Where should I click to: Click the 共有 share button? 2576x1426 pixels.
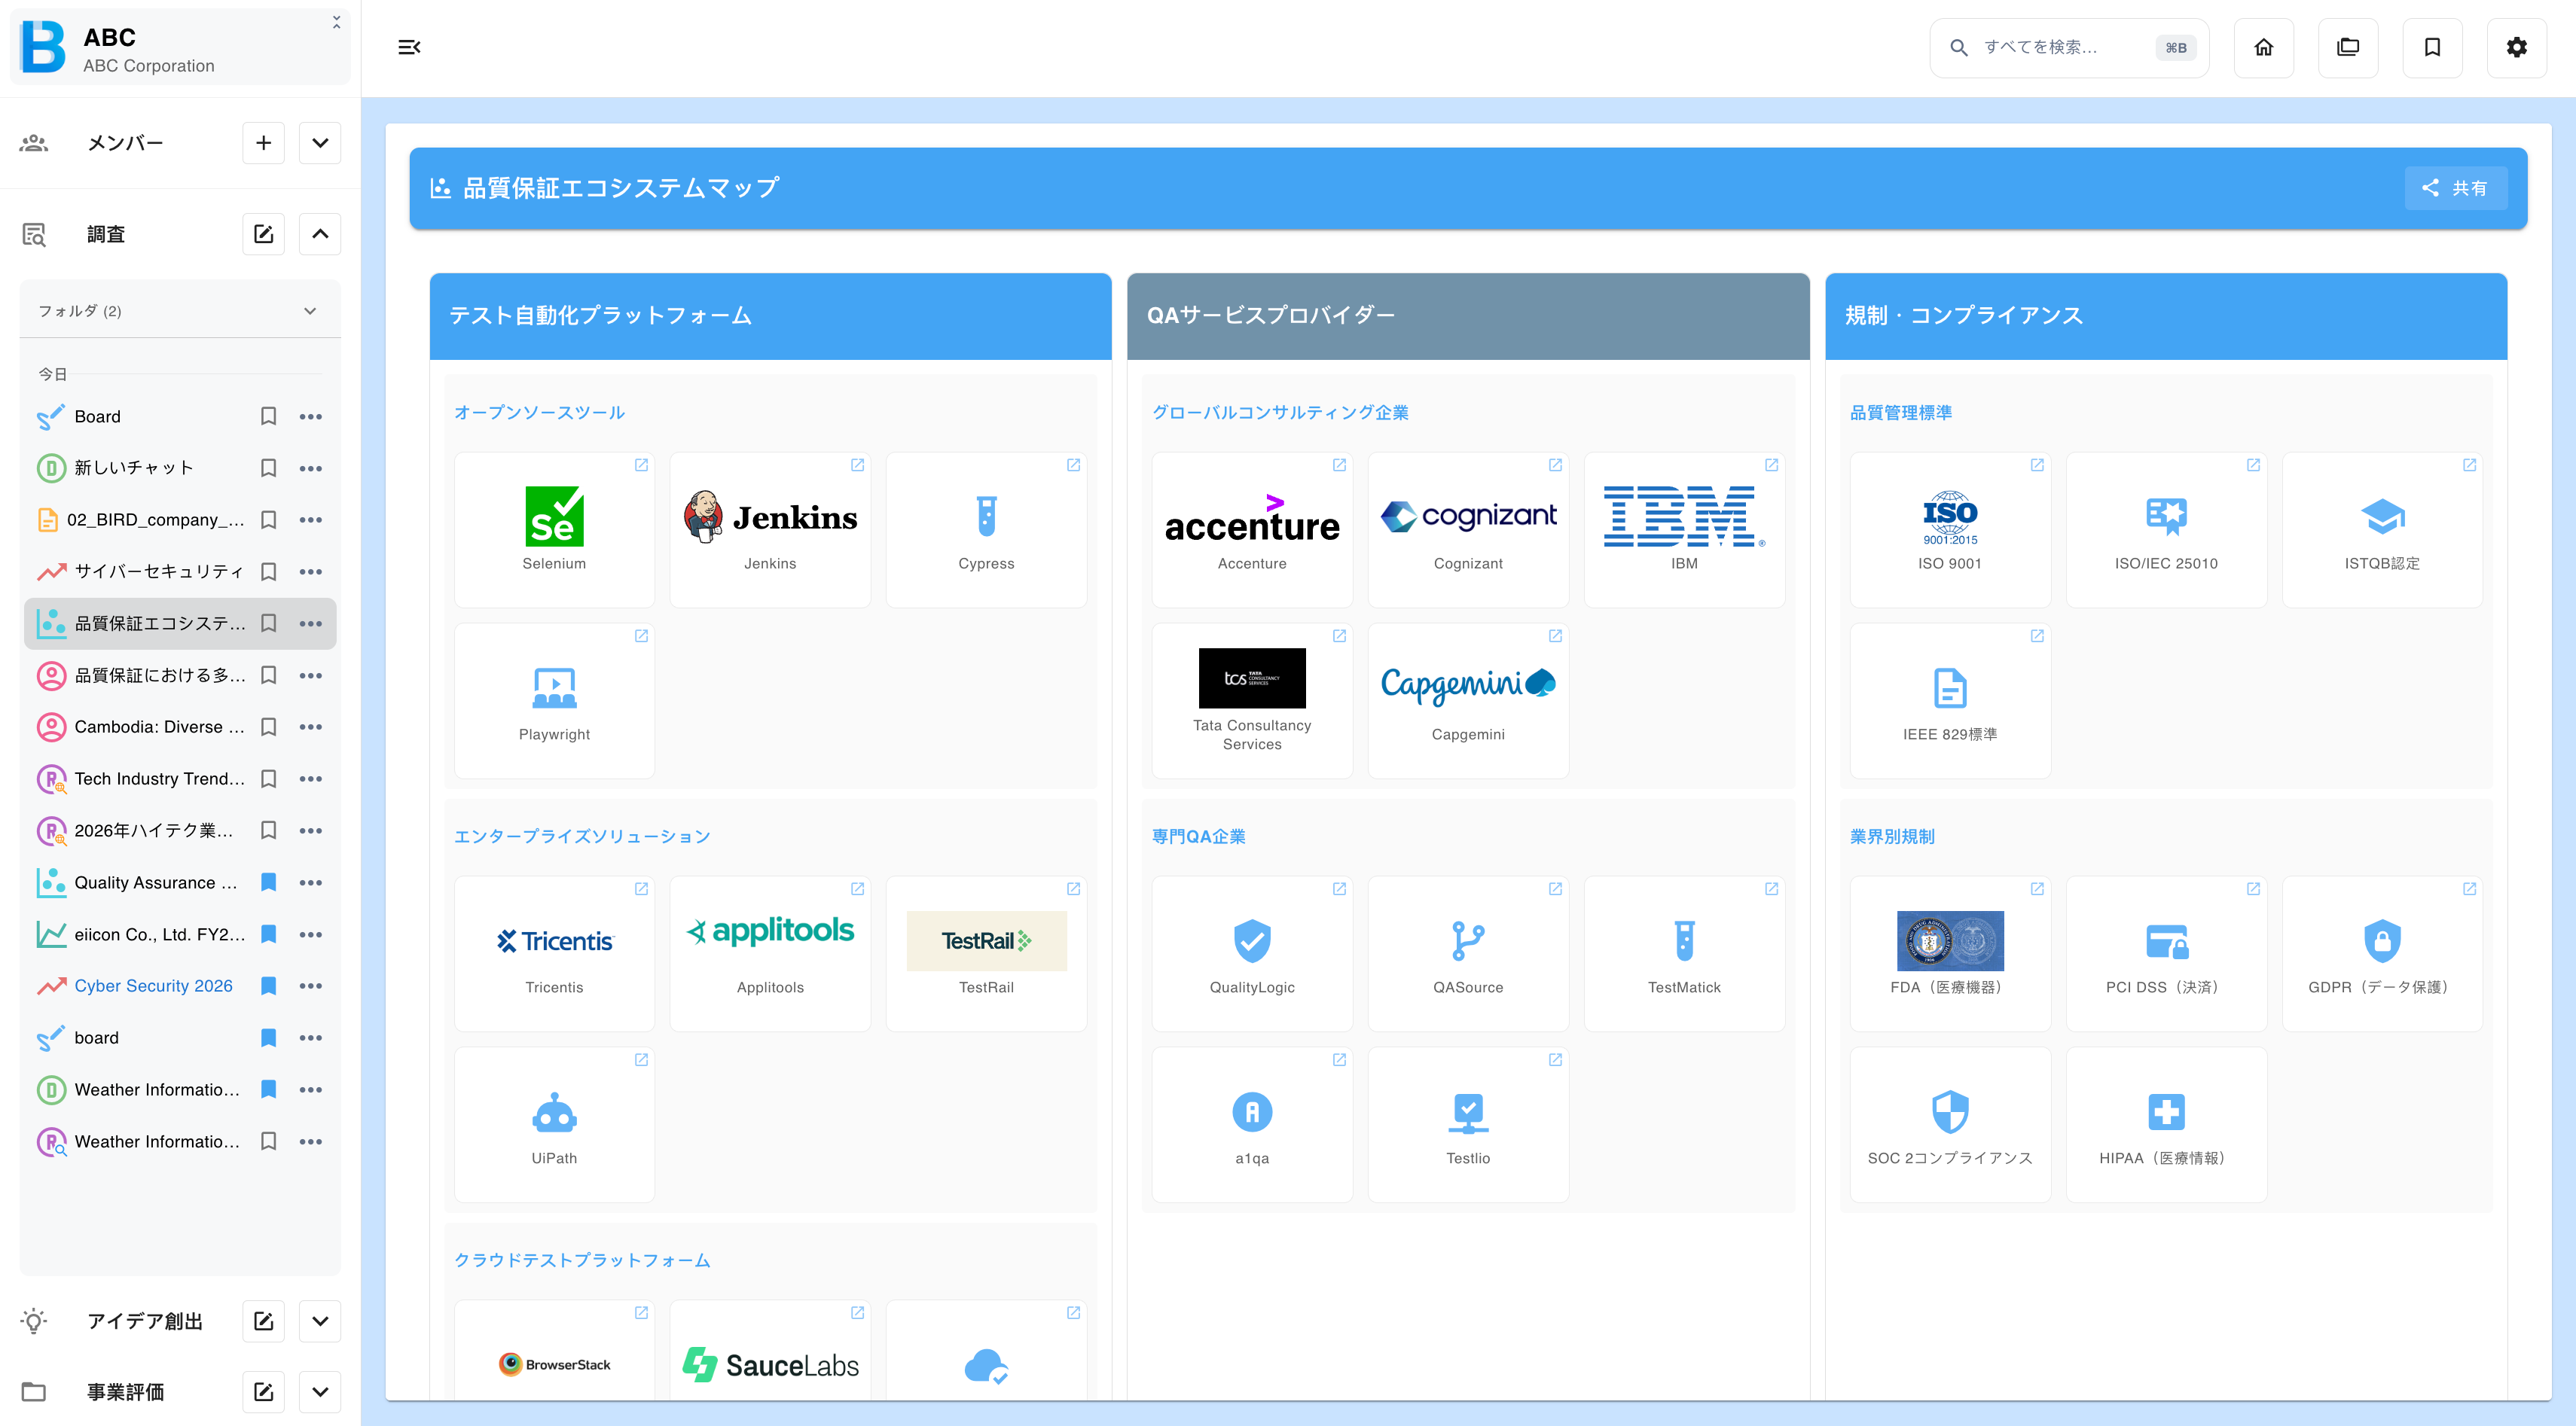coord(2455,188)
